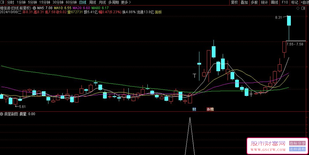Click the 面板 link in info row
309x155 pixels.
coord(158,12)
